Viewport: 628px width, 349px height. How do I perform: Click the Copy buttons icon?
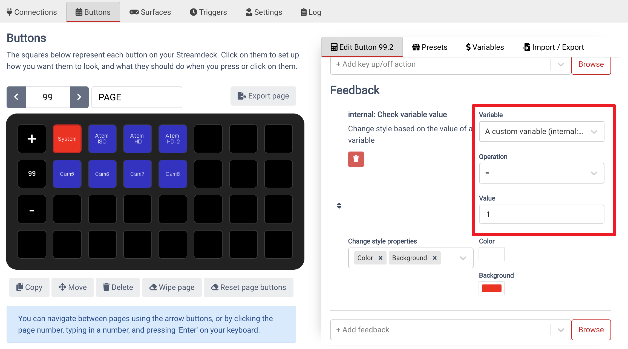(x=20, y=287)
